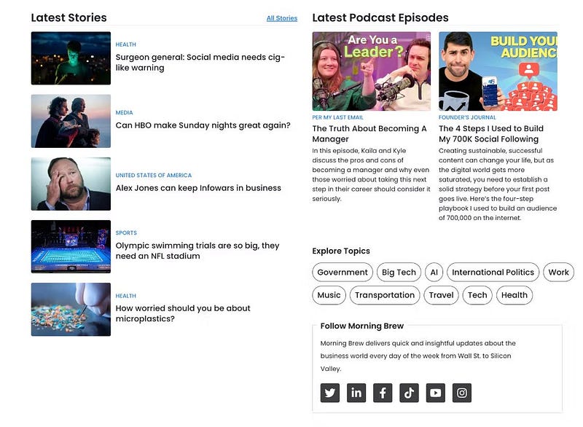Open '4 Steps I Used to Build' episode
The height and width of the screenshot is (427, 583).
pos(490,134)
